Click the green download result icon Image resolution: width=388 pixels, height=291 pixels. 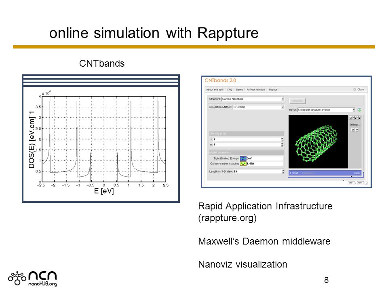coord(359,110)
